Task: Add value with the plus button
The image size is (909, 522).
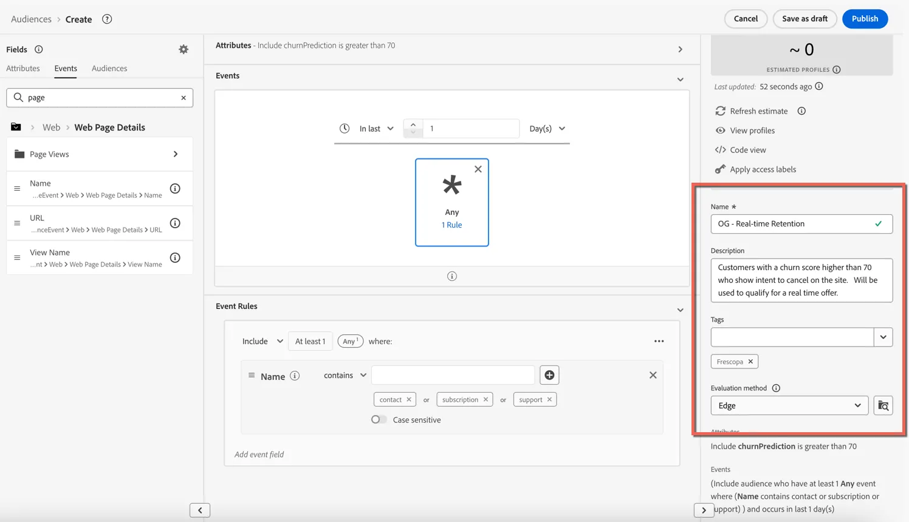Action: tap(549, 375)
